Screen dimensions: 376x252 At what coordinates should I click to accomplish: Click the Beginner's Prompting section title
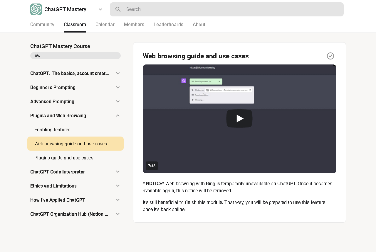(x=53, y=87)
